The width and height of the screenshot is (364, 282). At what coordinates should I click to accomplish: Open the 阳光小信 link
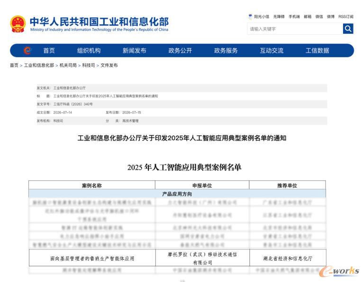262,17
